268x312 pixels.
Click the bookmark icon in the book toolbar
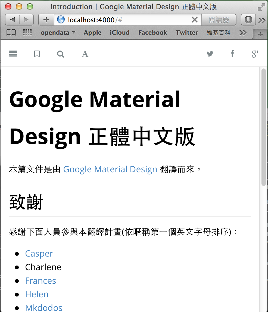(37, 54)
